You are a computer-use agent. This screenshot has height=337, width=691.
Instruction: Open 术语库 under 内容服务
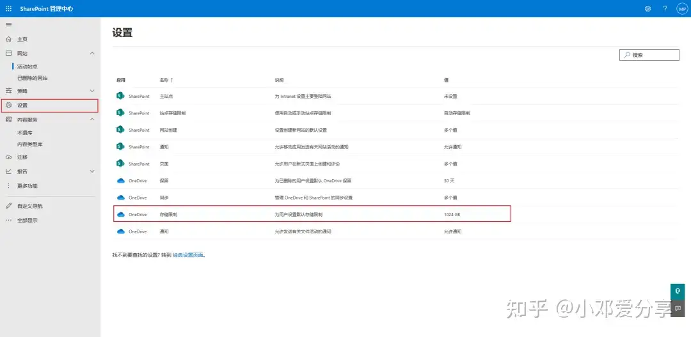(x=25, y=132)
